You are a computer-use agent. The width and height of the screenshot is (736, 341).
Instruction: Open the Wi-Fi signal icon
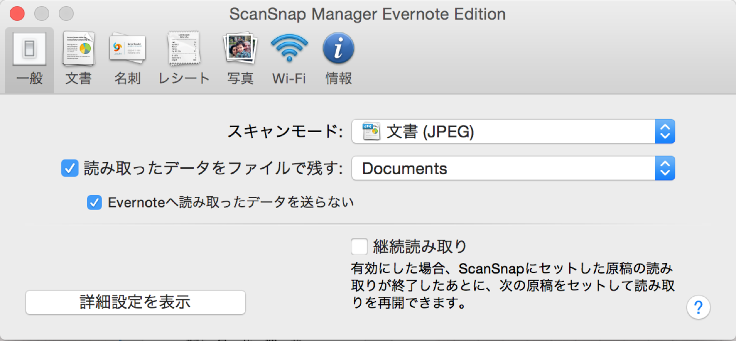289,48
